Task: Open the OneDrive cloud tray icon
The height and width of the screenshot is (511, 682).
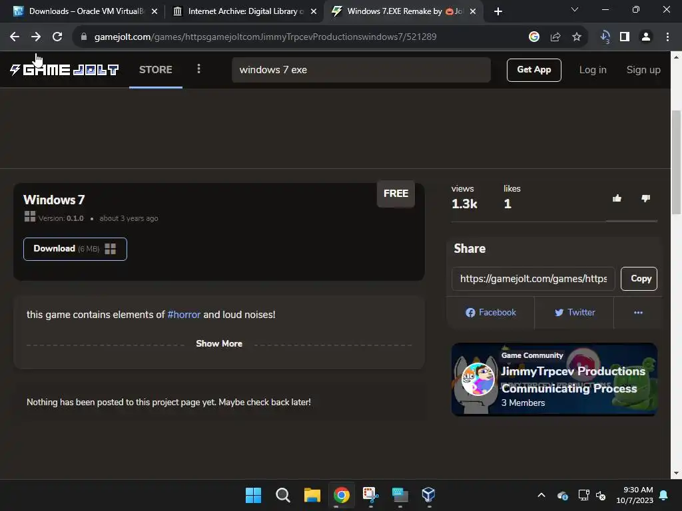Action: [562, 495]
